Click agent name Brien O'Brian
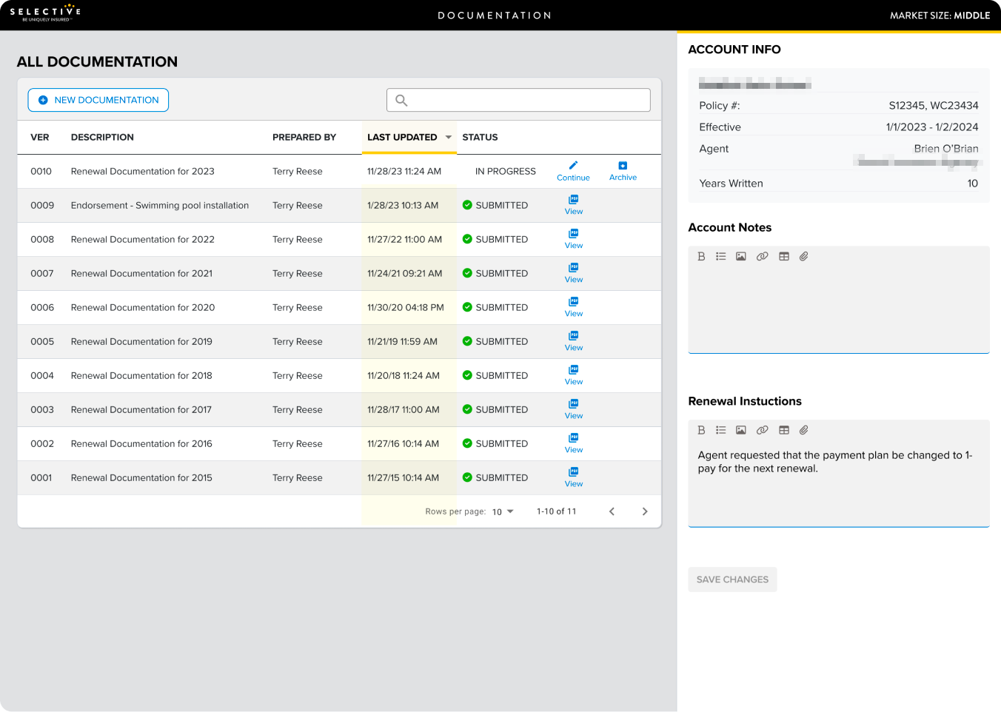This screenshot has height=712, width=1001. pos(946,149)
